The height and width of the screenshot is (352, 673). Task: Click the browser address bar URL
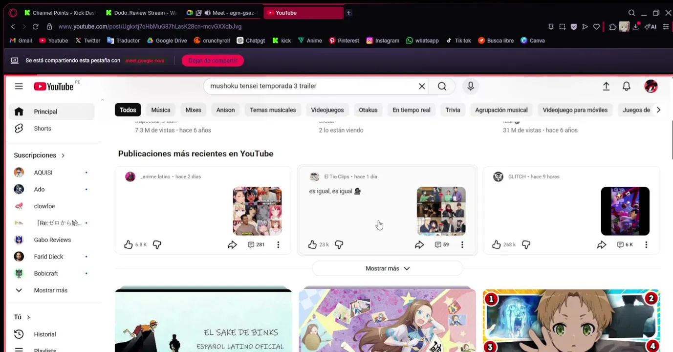point(150,26)
